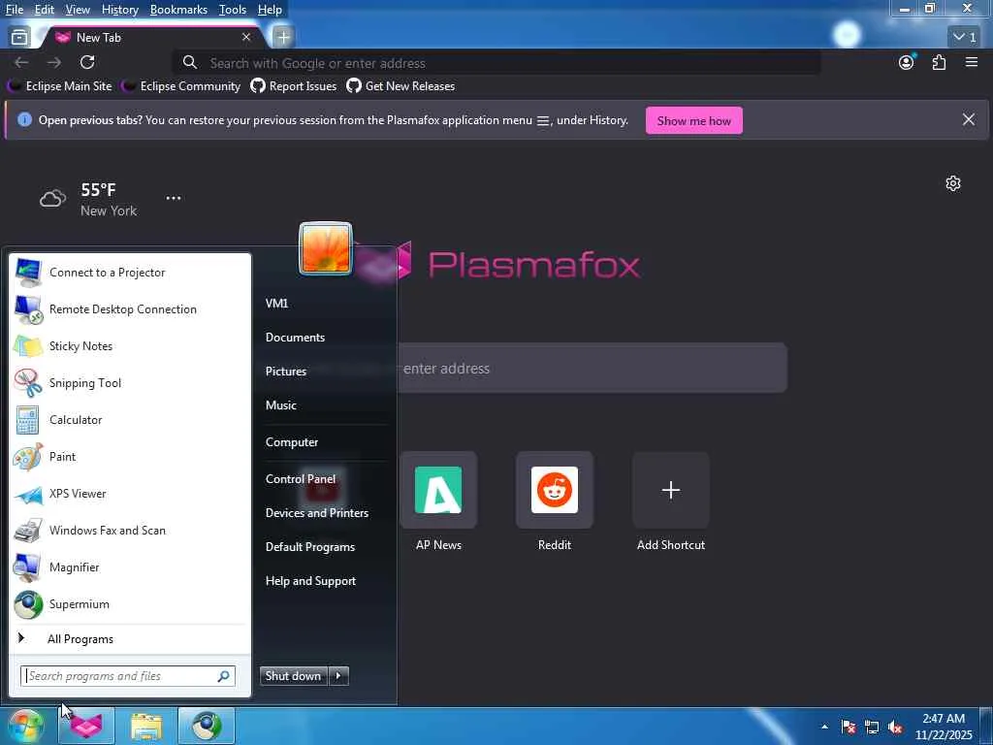Open the Reddit shortcut

pos(554,502)
